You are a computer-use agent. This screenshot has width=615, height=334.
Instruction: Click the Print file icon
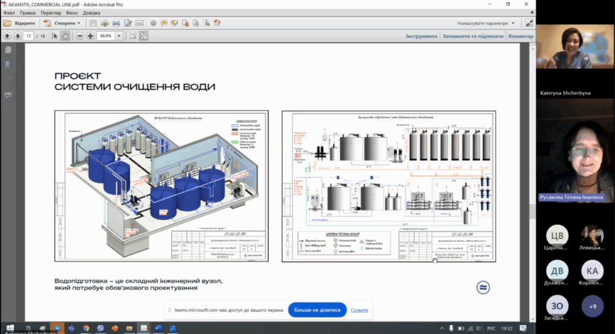116,23
